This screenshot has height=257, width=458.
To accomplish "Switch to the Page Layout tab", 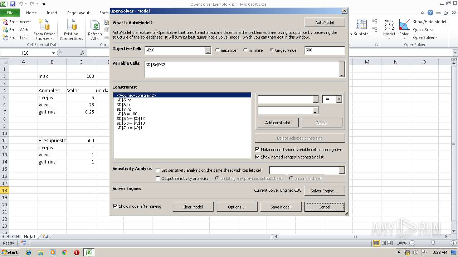I will pyautogui.click(x=78, y=13).
